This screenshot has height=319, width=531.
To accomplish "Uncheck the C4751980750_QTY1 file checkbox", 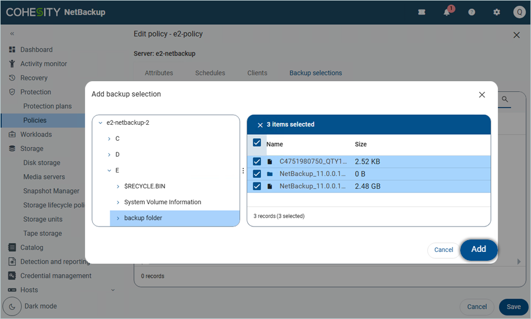I will pos(257,161).
